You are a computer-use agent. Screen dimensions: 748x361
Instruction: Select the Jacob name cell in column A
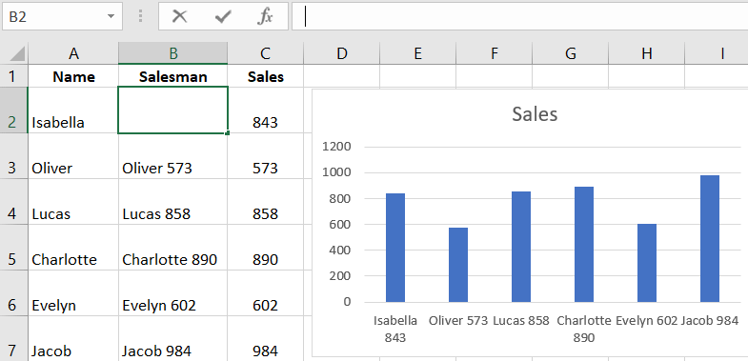point(73,339)
